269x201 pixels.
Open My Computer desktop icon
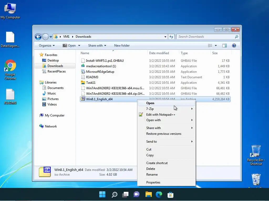point(10,10)
